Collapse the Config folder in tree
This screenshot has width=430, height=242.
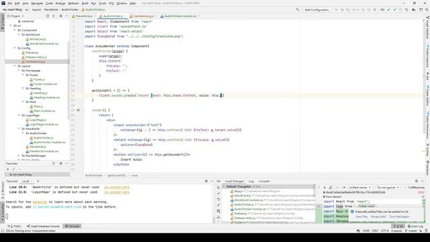(x=15, y=48)
